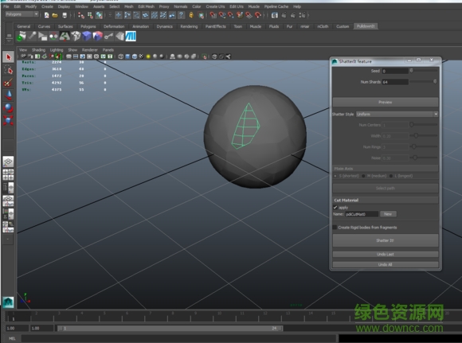Click the blue striped shelf icon
The height and width of the screenshot is (343, 462).
(x=131, y=37)
